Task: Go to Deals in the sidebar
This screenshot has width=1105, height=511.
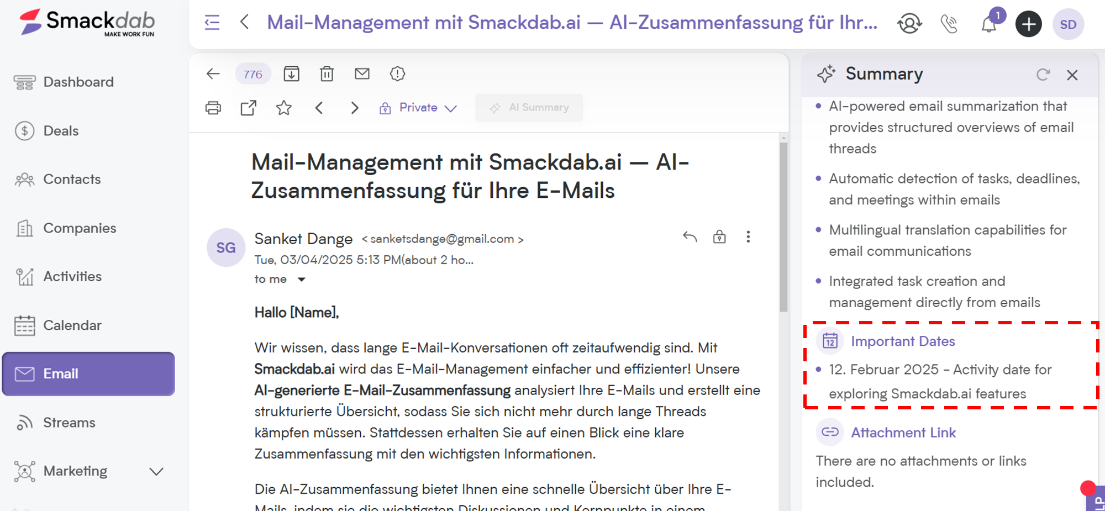Action: [47, 131]
